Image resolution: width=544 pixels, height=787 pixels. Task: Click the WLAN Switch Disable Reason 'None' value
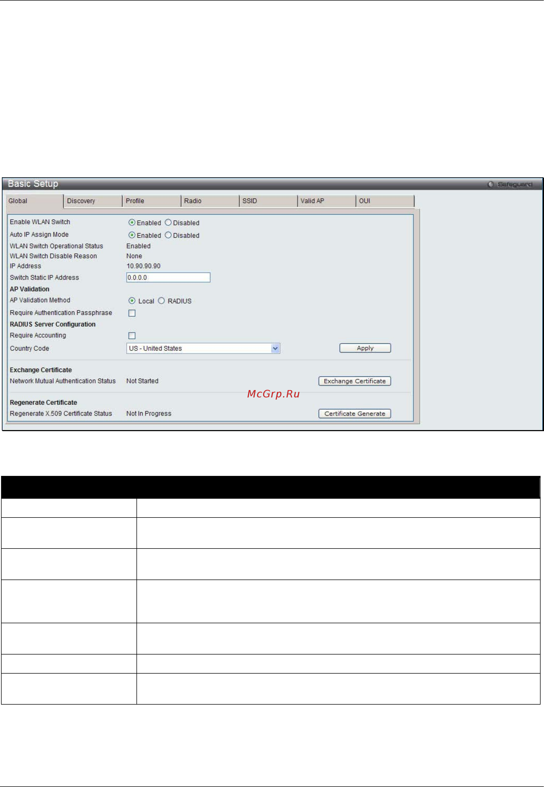134,256
